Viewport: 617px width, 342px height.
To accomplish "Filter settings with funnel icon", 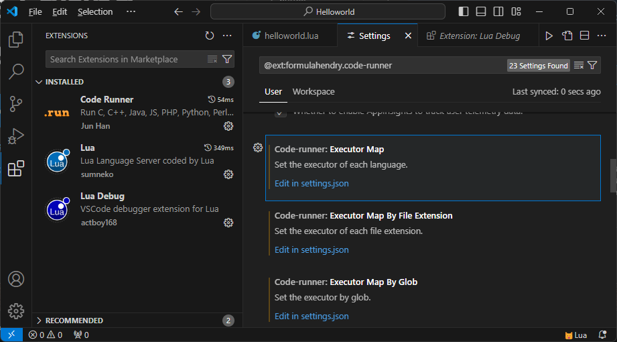I will point(592,66).
